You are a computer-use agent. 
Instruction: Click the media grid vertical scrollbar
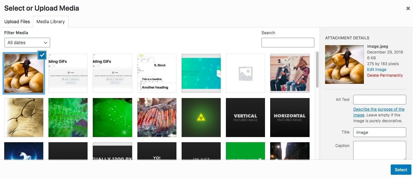[317, 69]
